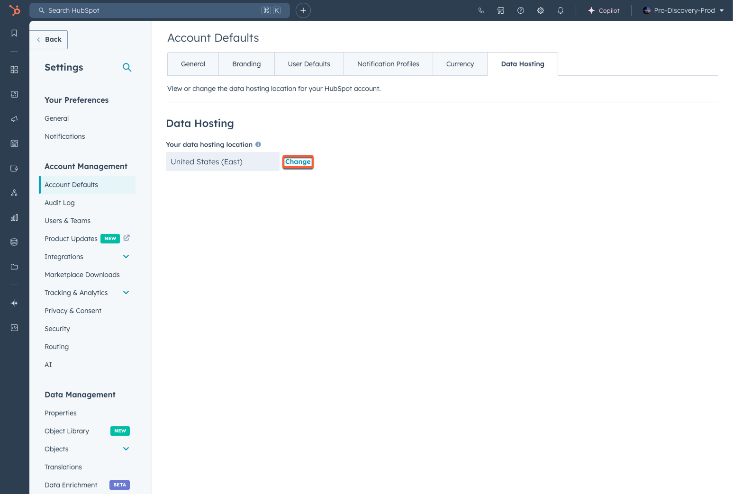Open the Bookmarks sidebar icon
Image resolution: width=733 pixels, height=494 pixels.
point(14,33)
